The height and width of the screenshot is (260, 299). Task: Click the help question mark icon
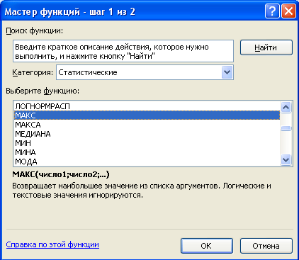tap(273, 11)
